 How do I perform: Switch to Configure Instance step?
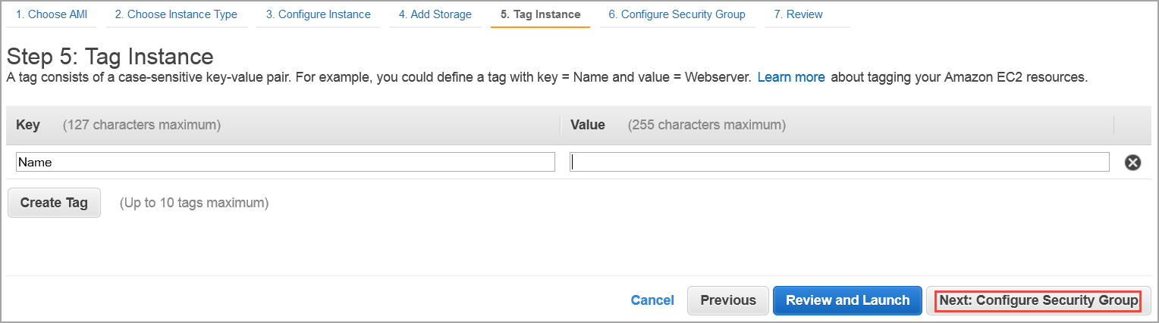[318, 14]
